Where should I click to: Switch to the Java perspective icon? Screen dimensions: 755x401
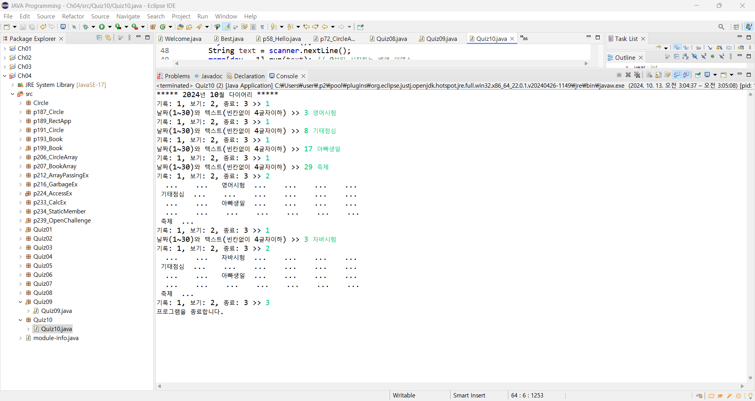coord(749,27)
